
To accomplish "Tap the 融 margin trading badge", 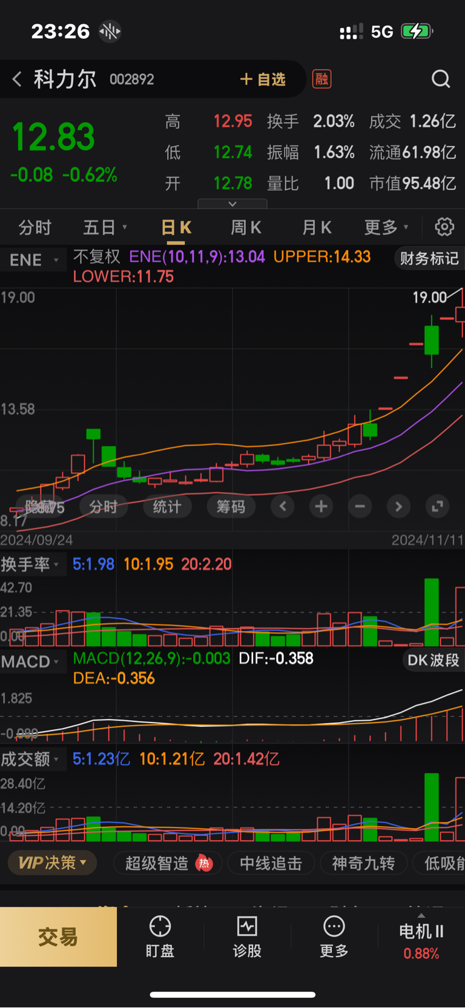I will point(322,79).
